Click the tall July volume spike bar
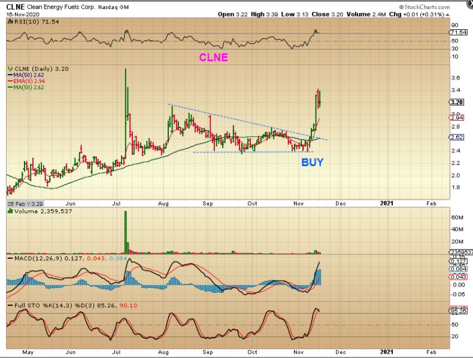Screen dimensions: 473x358 [126, 232]
